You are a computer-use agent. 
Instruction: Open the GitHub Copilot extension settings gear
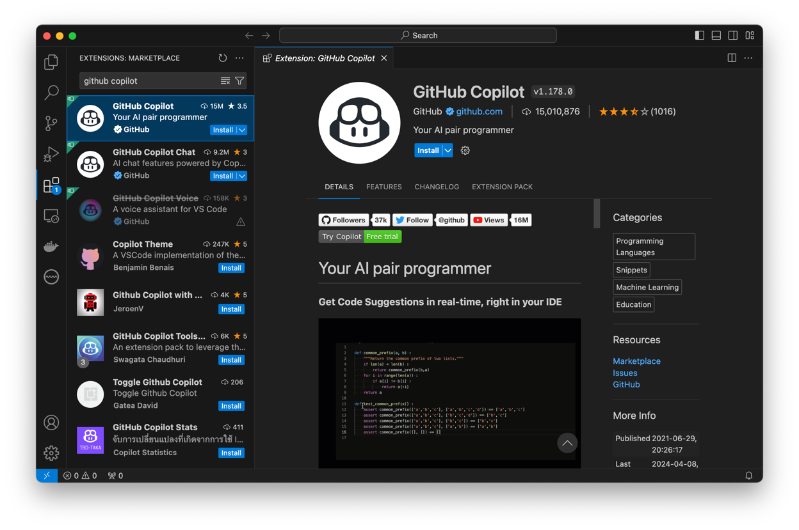[x=465, y=151]
